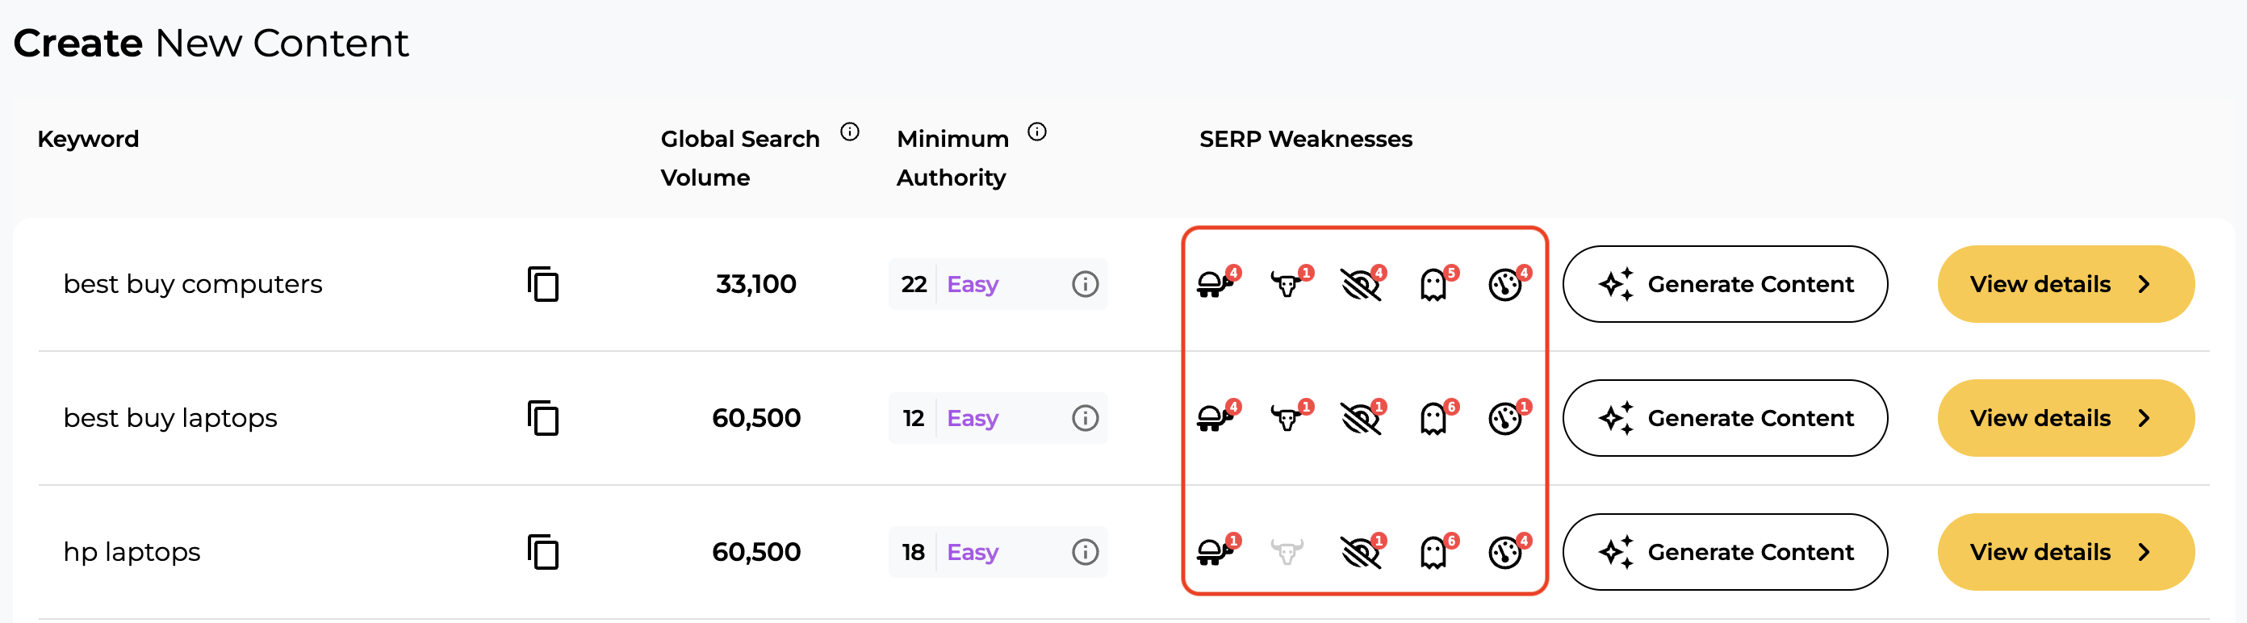This screenshot has height=623, width=2247.
Task: Copy the 'best buy laptops' keyword
Action: tap(542, 418)
